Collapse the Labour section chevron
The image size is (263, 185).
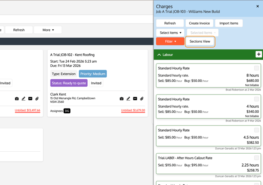click(x=159, y=55)
